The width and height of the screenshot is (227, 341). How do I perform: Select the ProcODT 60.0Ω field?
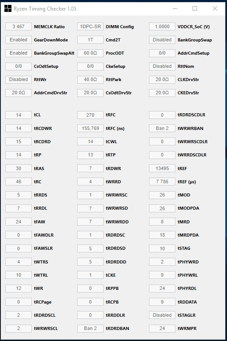pyautogui.click(x=90, y=53)
